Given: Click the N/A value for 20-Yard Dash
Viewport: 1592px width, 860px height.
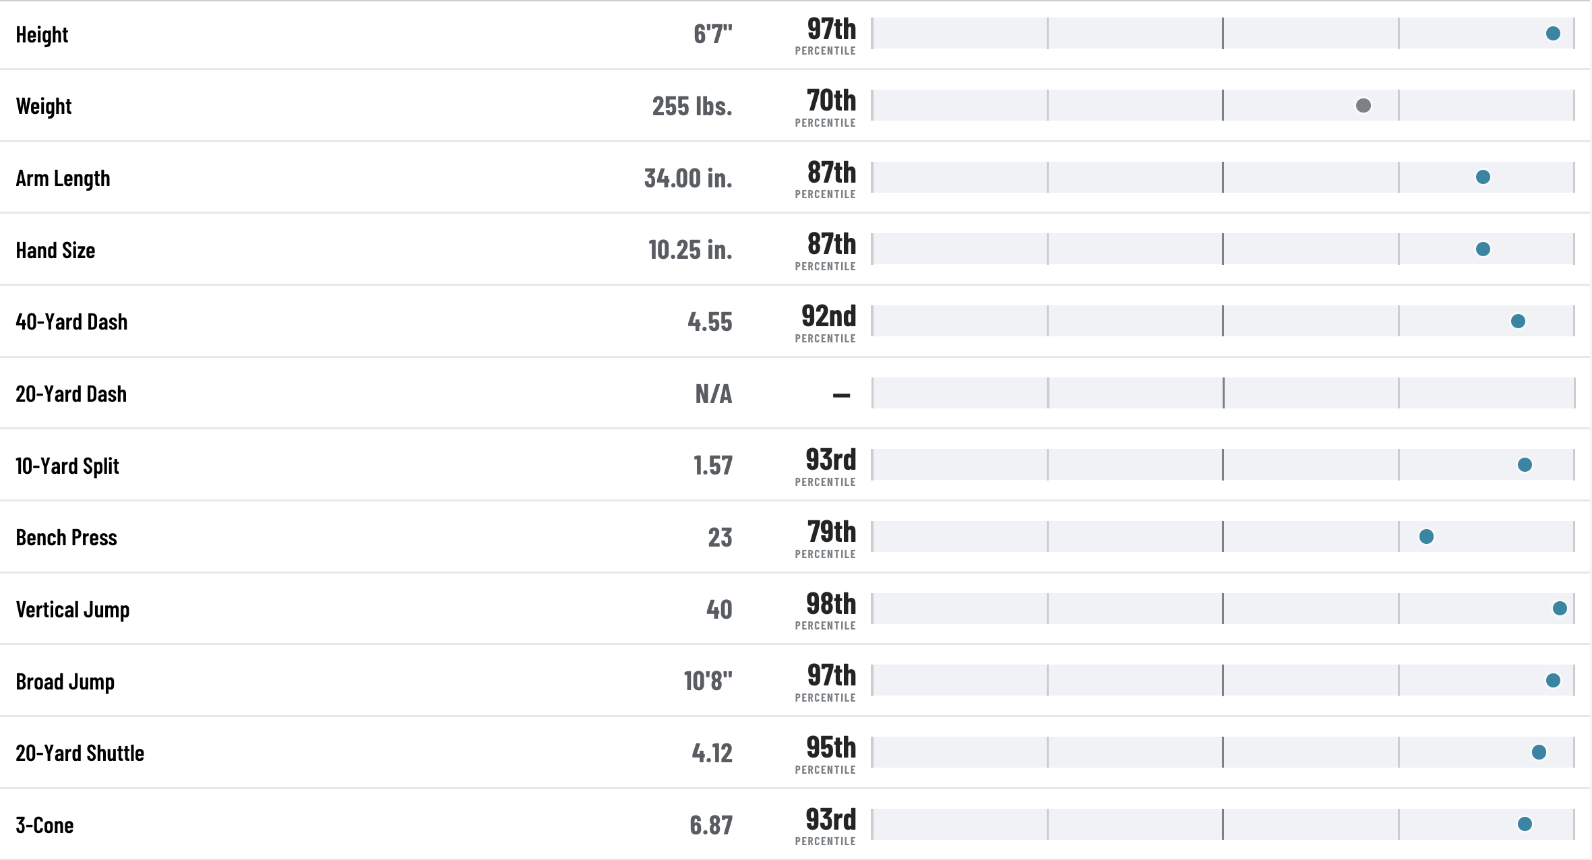Looking at the screenshot, I should pos(714,394).
